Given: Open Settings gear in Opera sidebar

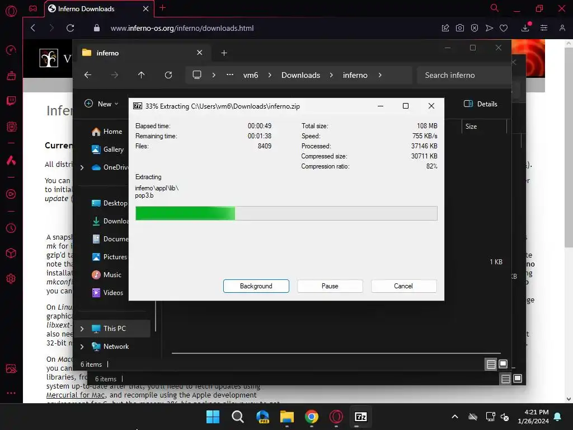Looking at the screenshot, I should (x=11, y=279).
